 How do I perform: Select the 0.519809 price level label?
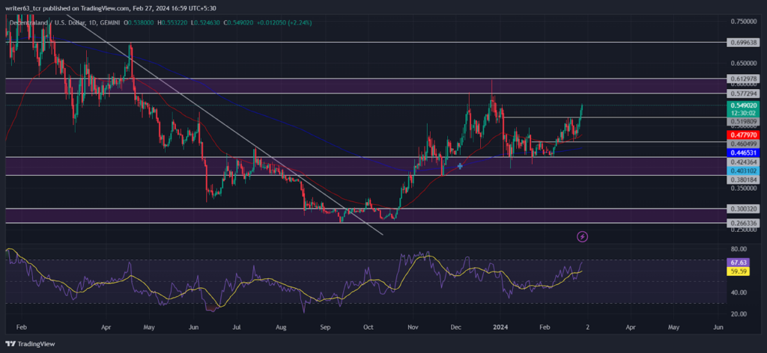(744, 121)
